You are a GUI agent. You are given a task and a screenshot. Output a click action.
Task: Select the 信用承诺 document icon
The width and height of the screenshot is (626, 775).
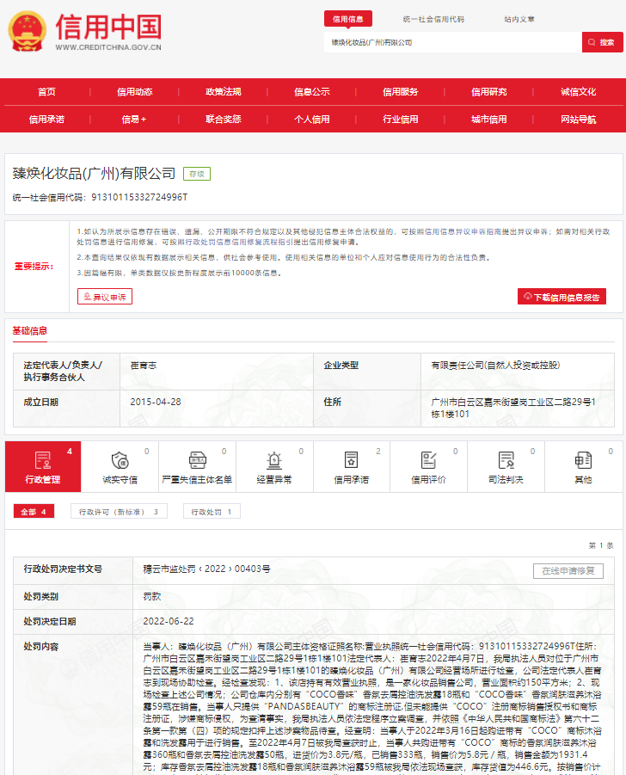point(352,460)
